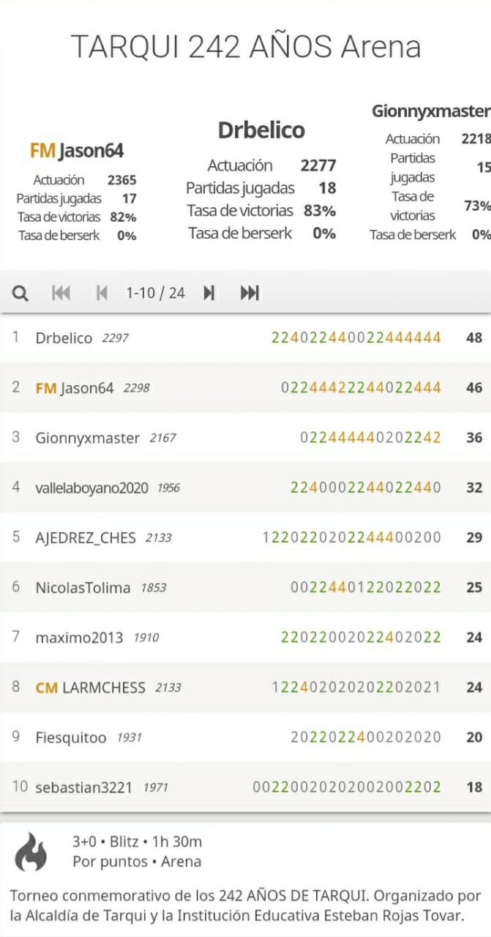Screen dimensions: 491x937
Task: Select vallelaboyano2020 player row
Action: point(245,488)
